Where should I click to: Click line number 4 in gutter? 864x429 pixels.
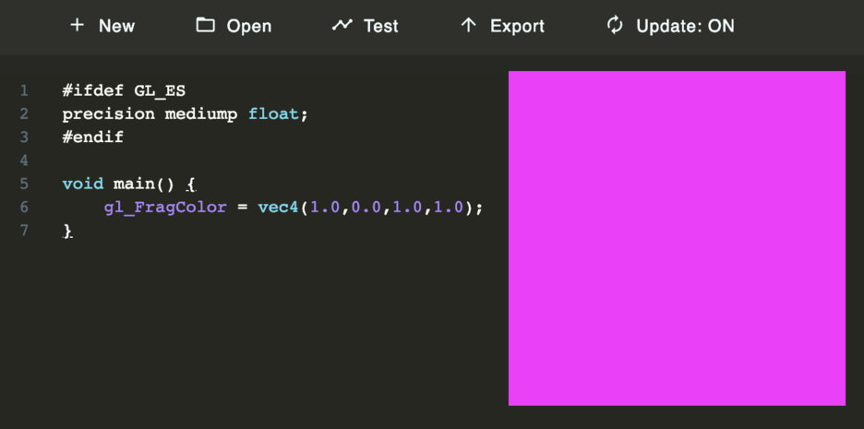tap(24, 161)
